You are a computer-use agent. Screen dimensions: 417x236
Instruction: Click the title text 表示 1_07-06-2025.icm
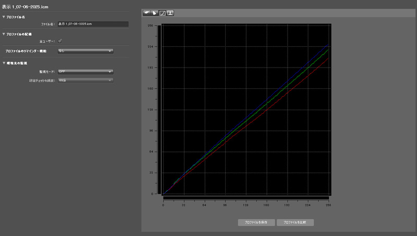tap(25, 7)
